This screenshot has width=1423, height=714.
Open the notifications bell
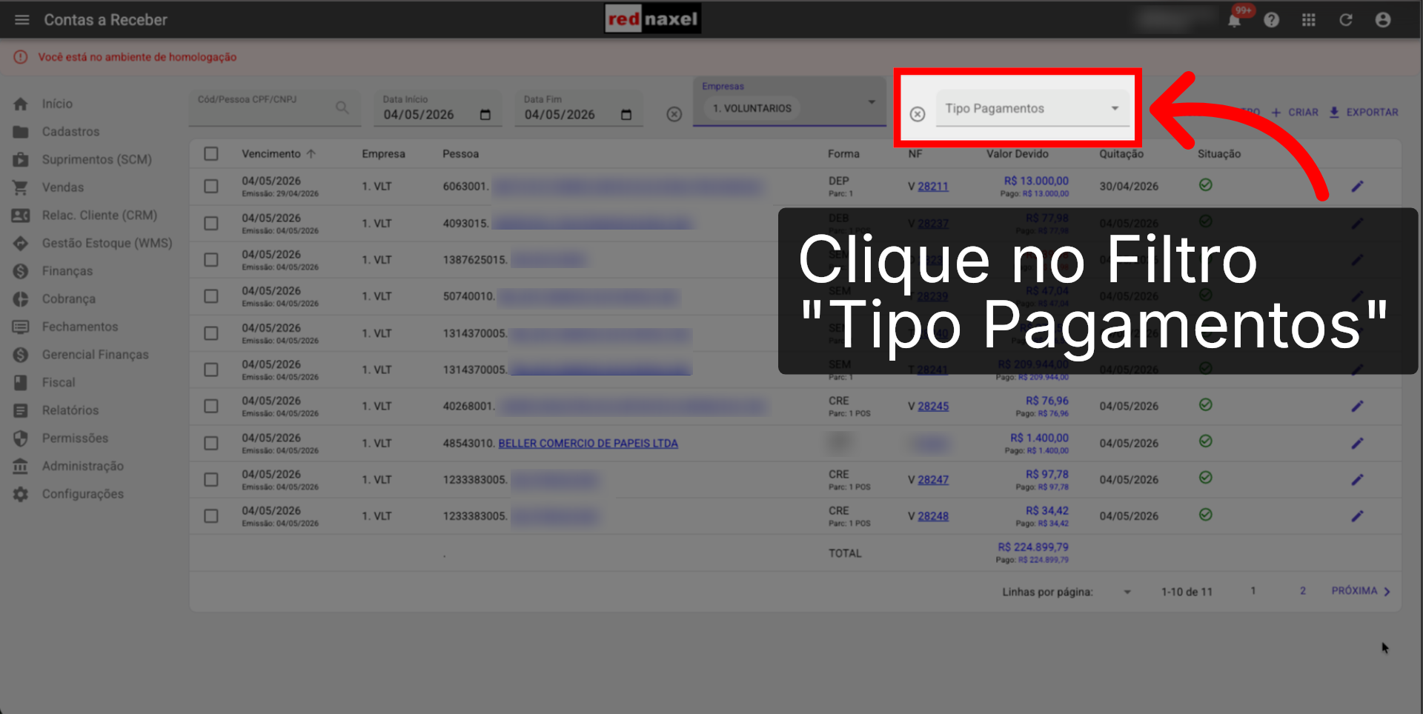(x=1234, y=20)
